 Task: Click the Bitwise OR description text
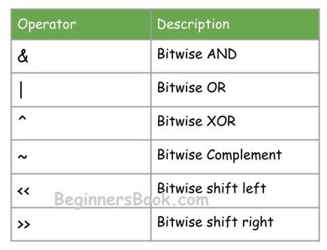pyautogui.click(x=192, y=88)
